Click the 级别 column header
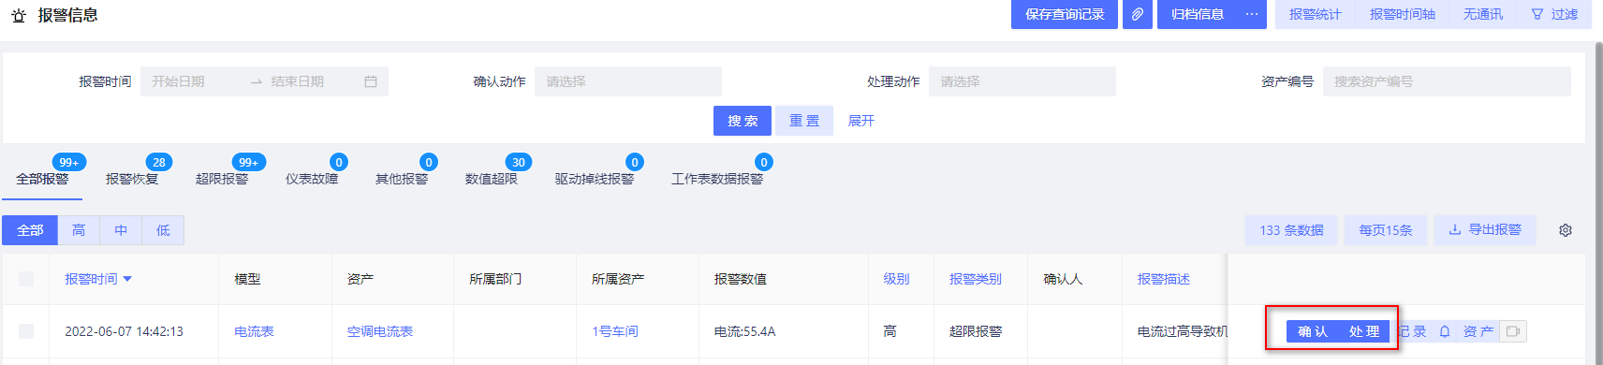Screen dimensions: 1603x365 click(x=896, y=279)
